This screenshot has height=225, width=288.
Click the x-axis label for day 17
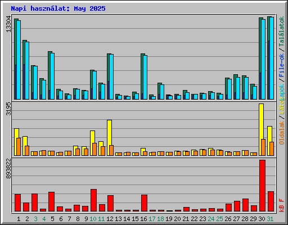click(152, 219)
